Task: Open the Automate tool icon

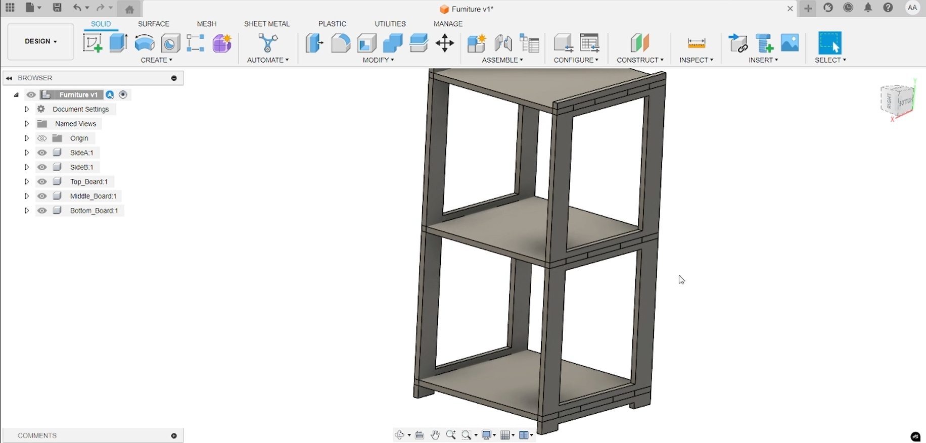Action: 268,43
